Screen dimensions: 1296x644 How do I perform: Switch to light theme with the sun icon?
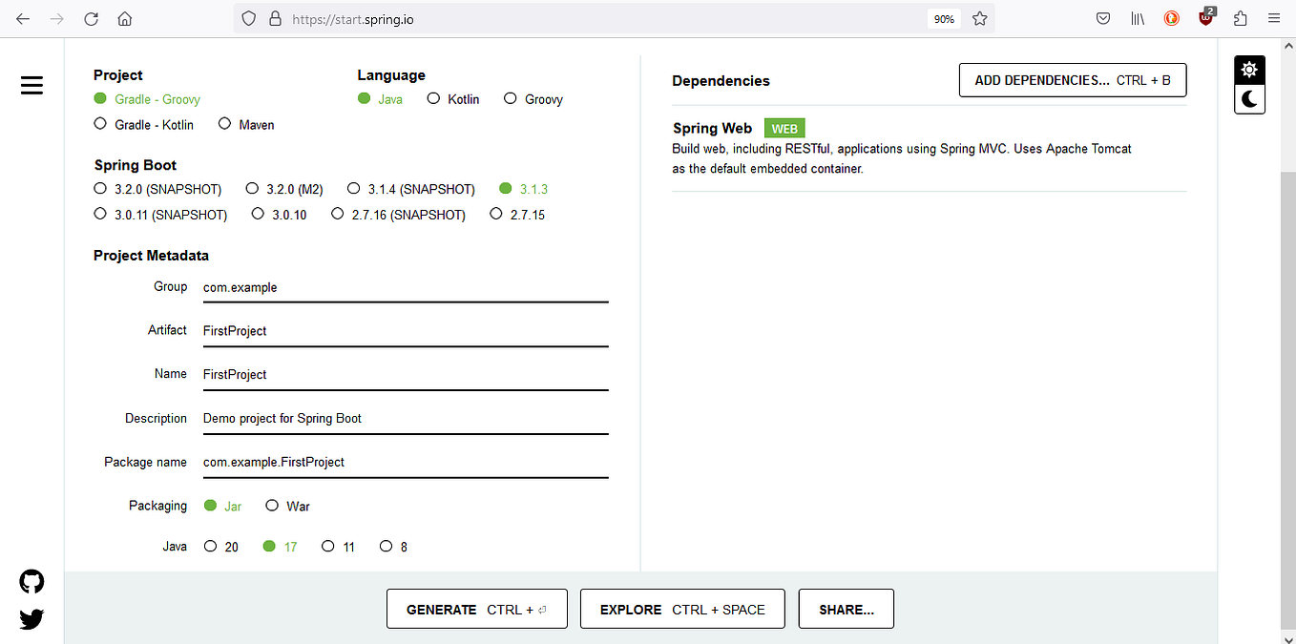[x=1249, y=70]
